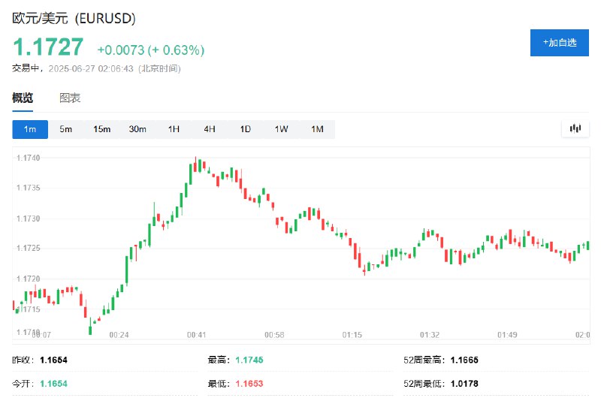The height and width of the screenshot is (404, 601).
Task: Click the 01:15 time axis label
Action: point(352,335)
